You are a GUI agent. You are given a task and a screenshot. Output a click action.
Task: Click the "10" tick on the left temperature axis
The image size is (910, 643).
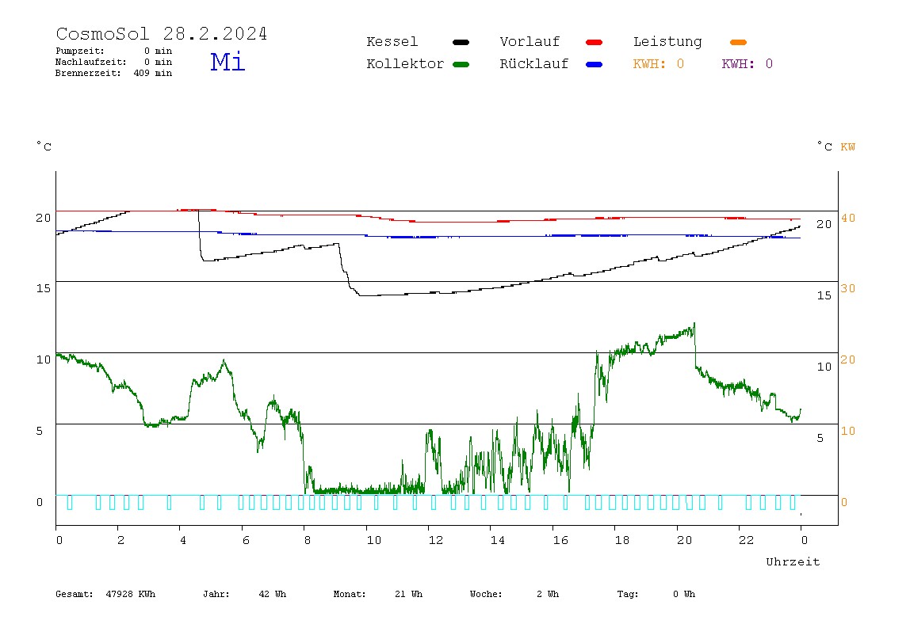coord(44,360)
